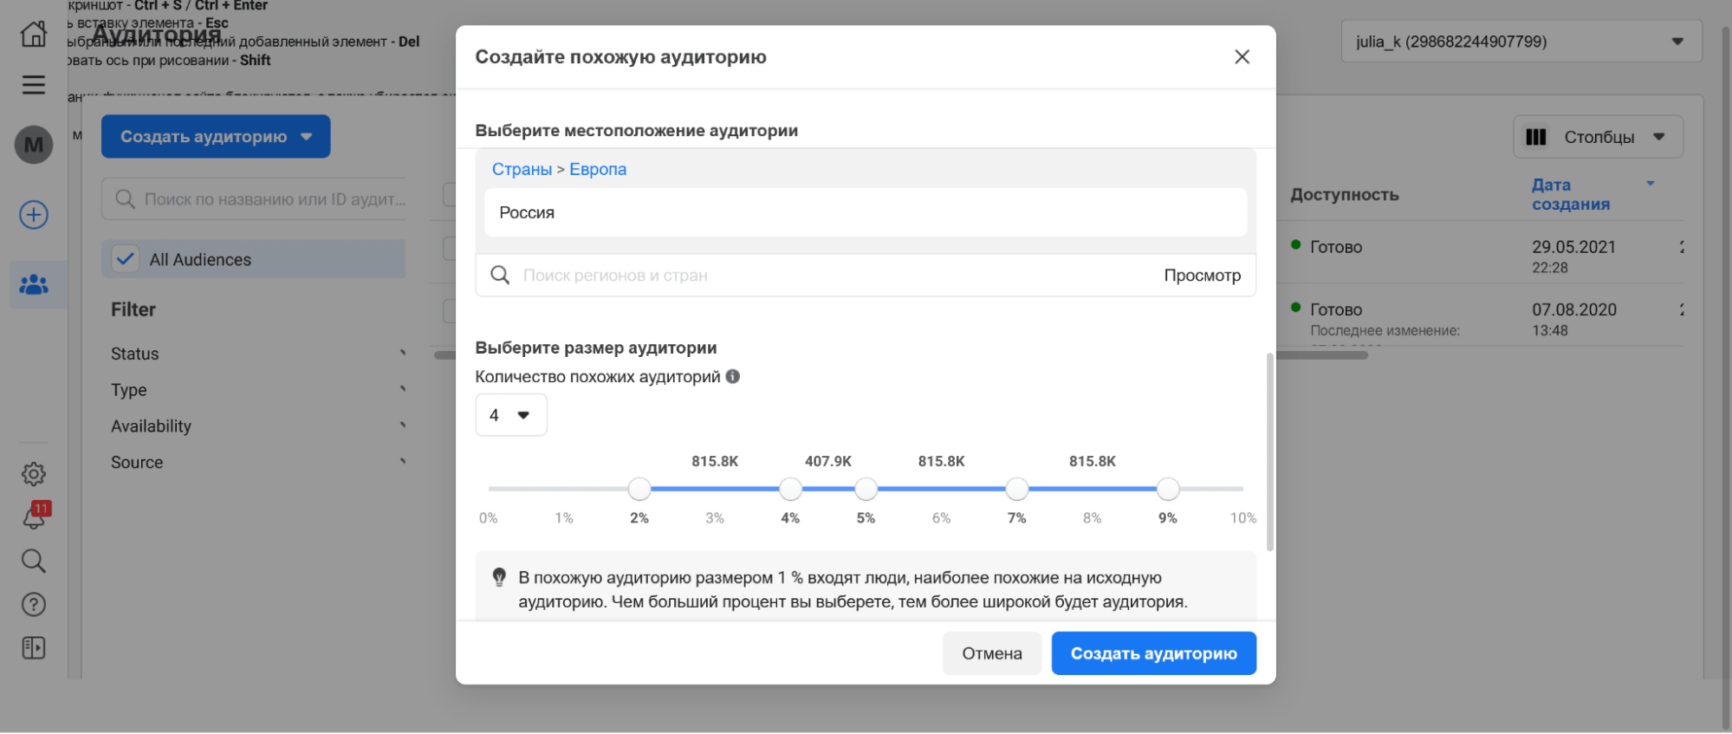Click the magnifier in region search field

pos(500,275)
